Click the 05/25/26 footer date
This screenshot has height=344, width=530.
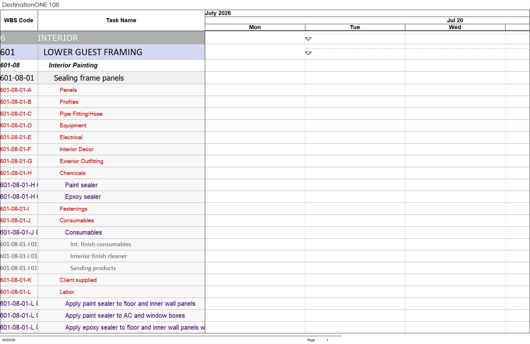[x=9, y=340]
